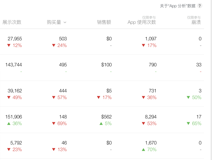Click the red down arrow beside 12%
This screenshot has height=160, width=212.
click(9, 45)
